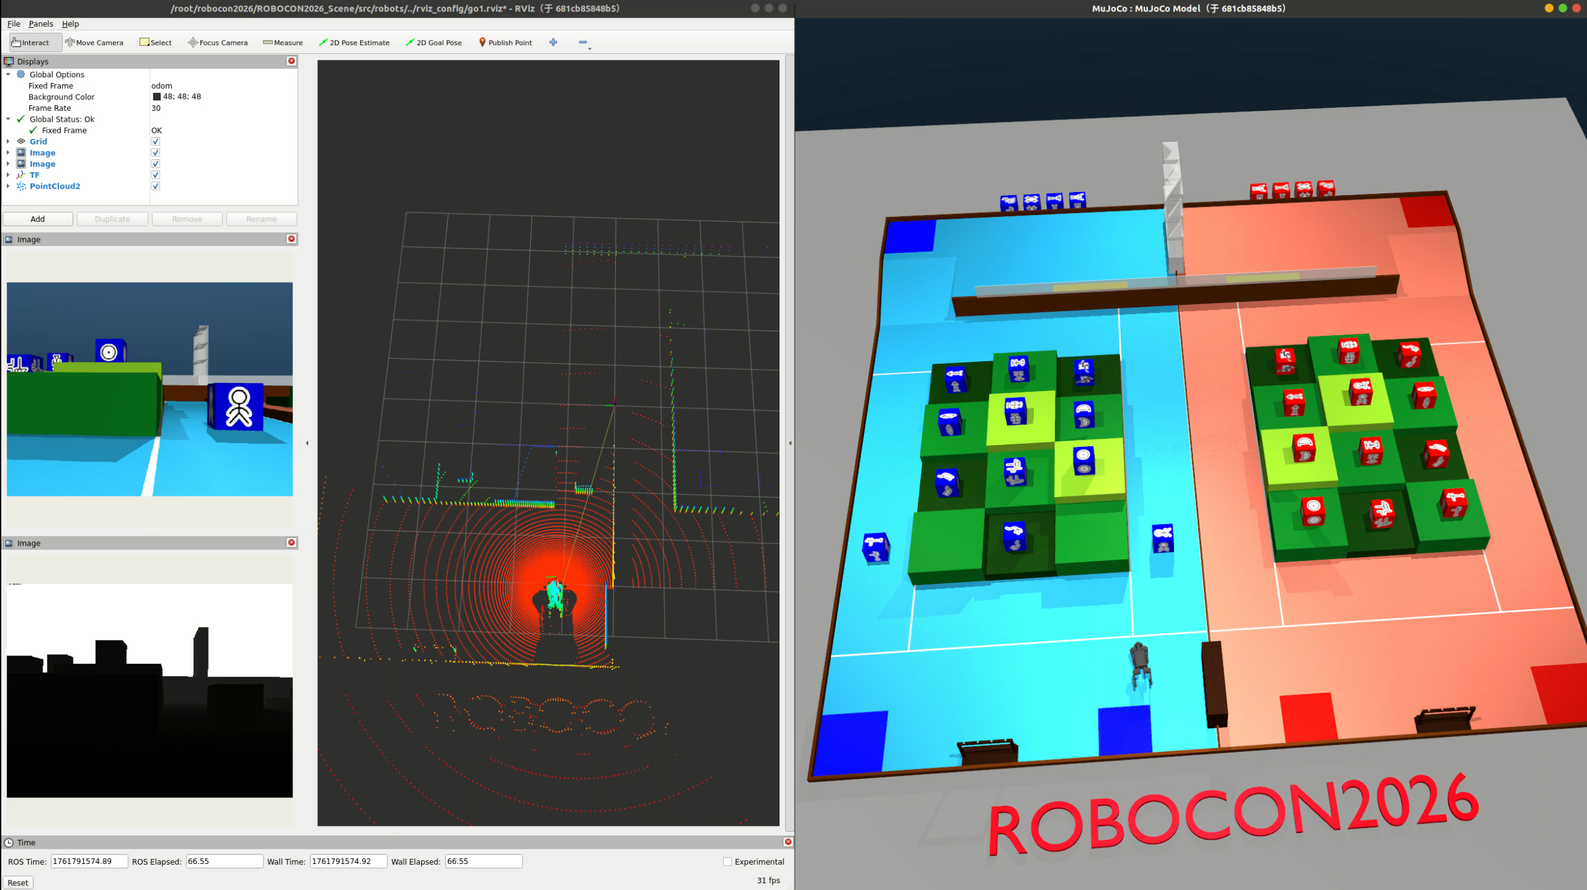The image size is (1587, 890).
Task: Expand the Image display just below Grid
Action: 8,153
